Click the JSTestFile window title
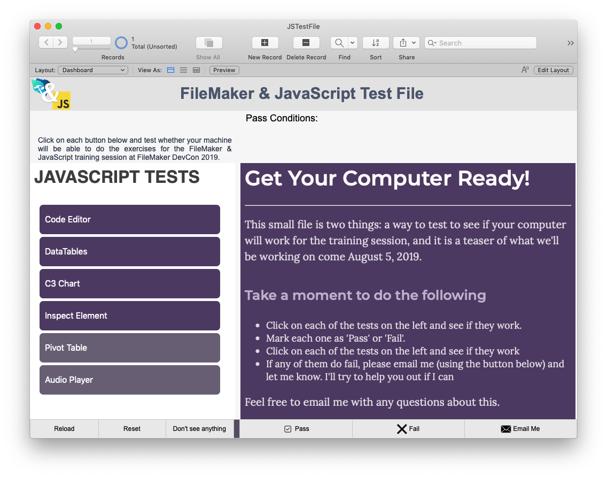 point(303,26)
